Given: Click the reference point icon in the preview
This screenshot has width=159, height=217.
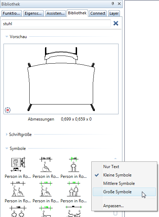Looking at the screenshot, I should click(x=8, y=110).
